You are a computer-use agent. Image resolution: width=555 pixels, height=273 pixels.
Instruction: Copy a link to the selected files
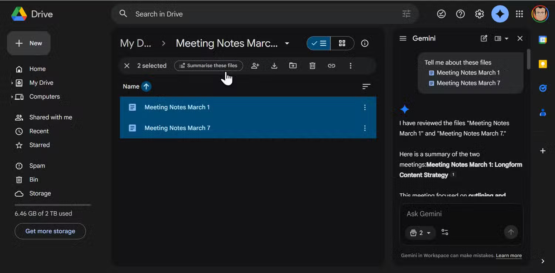point(331,65)
